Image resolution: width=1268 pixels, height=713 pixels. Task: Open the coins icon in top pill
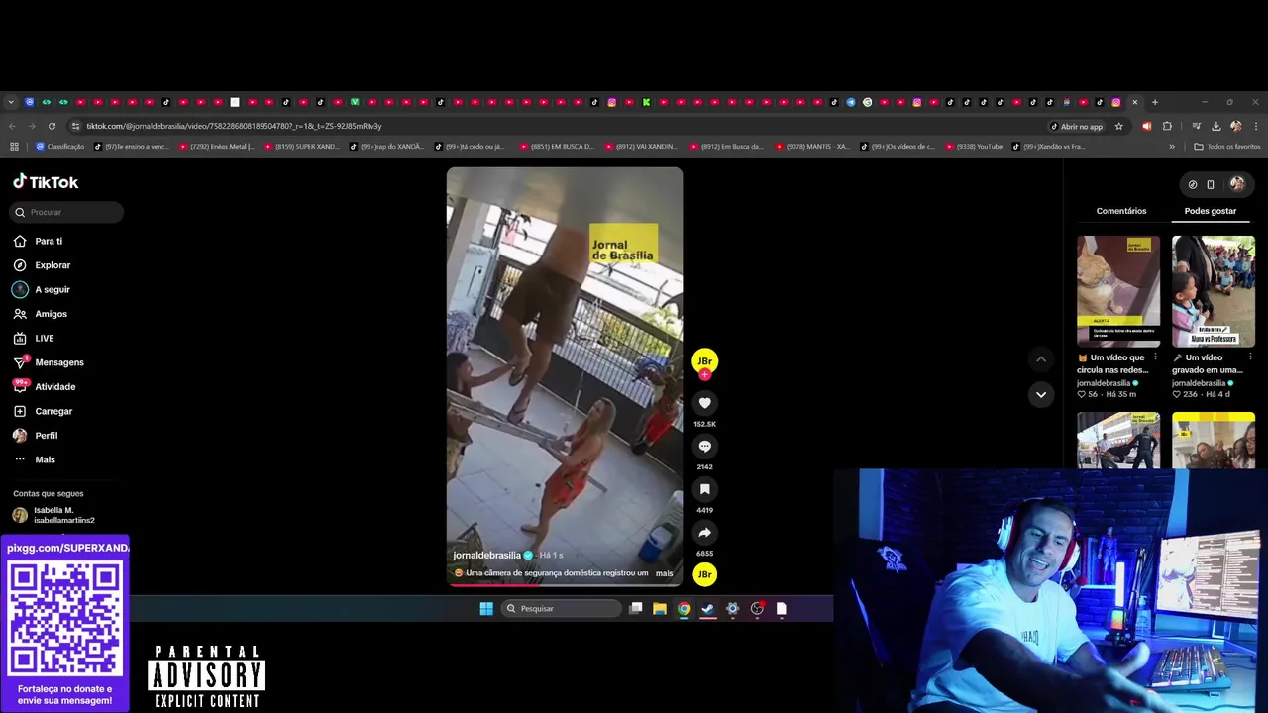(1192, 184)
